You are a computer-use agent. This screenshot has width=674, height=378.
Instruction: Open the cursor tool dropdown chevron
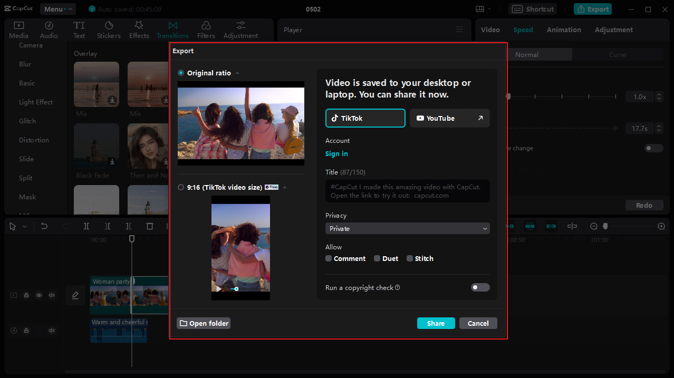click(x=24, y=227)
